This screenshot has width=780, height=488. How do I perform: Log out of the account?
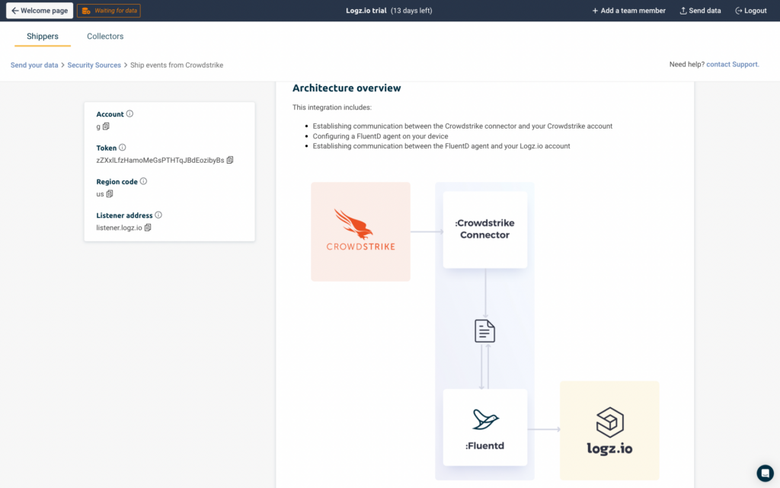(x=750, y=11)
